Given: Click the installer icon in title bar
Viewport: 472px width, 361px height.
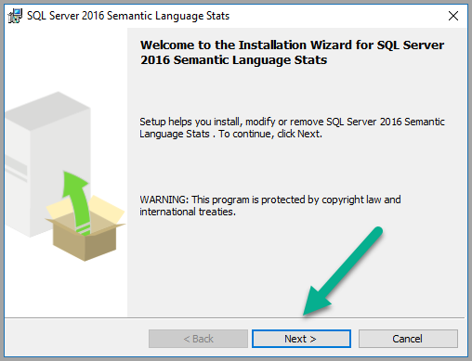Looking at the screenshot, I should (x=15, y=16).
